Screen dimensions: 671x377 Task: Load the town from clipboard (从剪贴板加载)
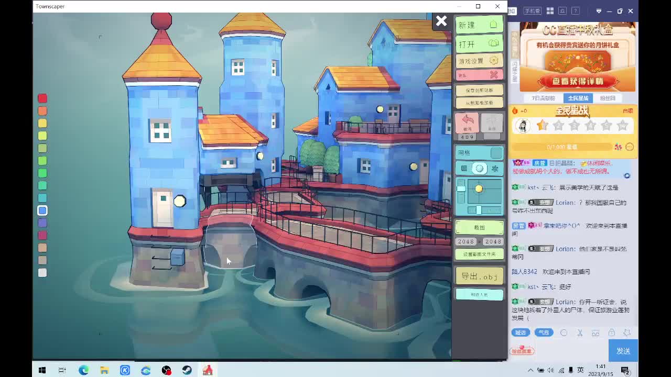click(479, 103)
